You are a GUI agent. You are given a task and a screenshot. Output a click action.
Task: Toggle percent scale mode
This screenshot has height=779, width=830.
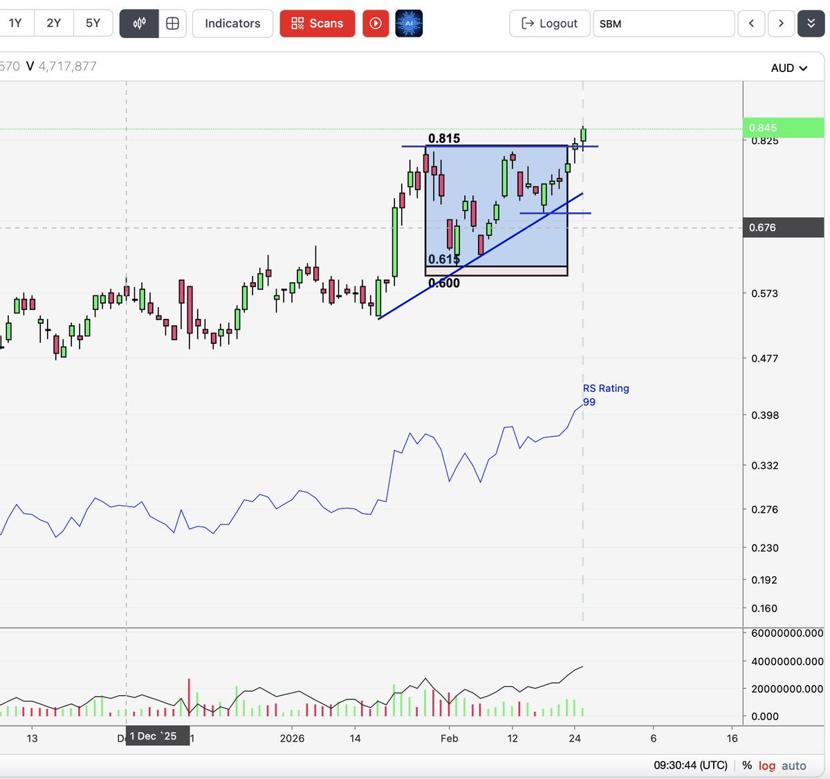(747, 765)
